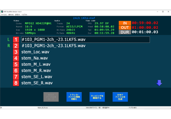Click the MXF AudiWra app icon in title bar

2,12
